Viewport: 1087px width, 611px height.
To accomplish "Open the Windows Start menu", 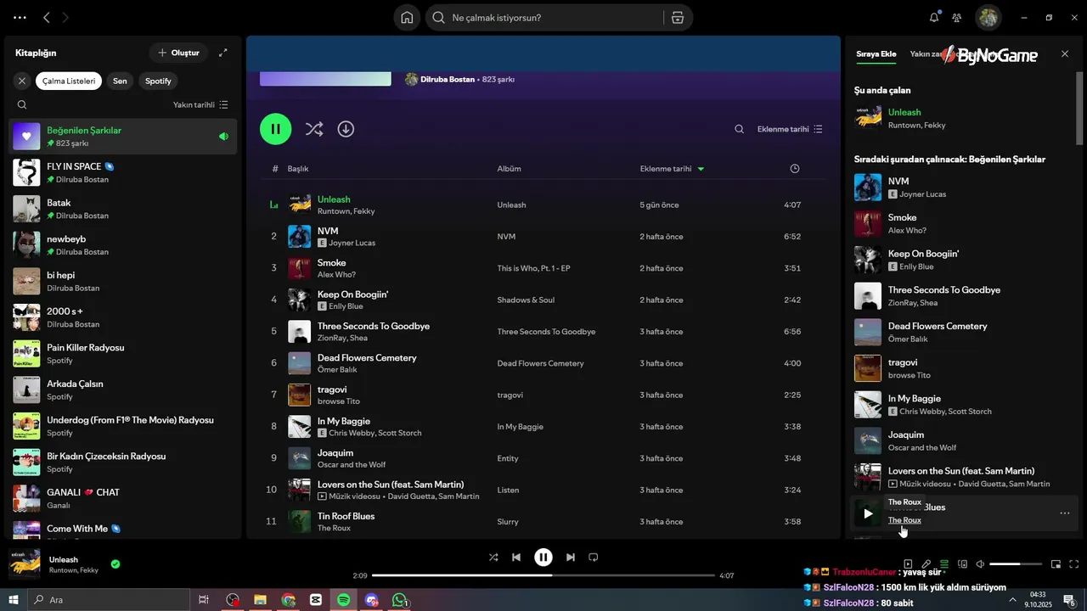I will tap(13, 600).
